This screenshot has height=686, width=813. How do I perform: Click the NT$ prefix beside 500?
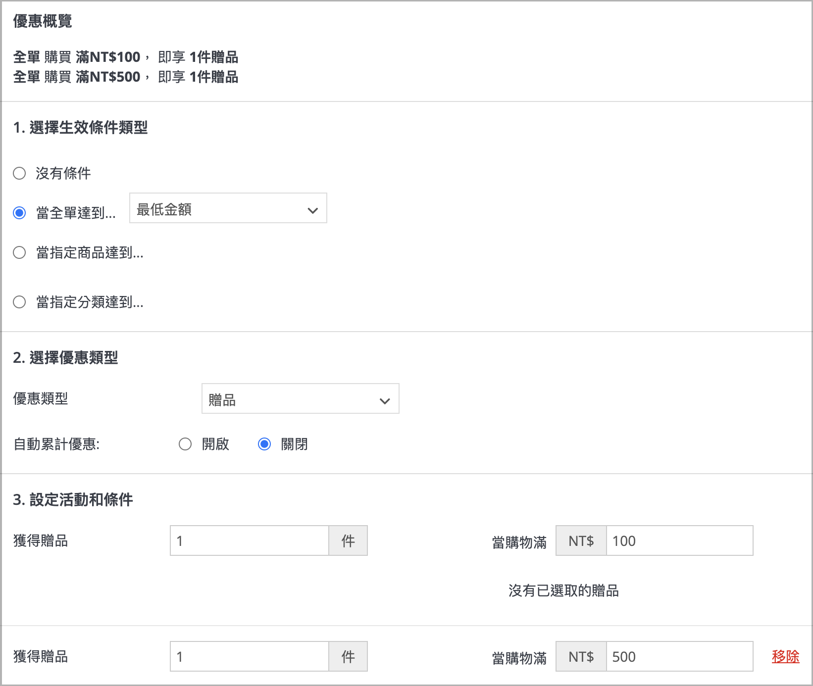click(x=581, y=656)
